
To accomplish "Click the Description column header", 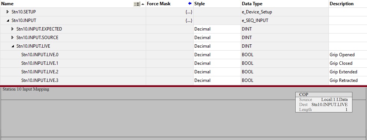I will pyautogui.click(x=348, y=4).
